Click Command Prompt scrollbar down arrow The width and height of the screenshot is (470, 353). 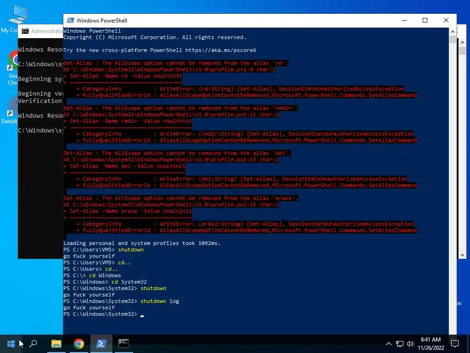coord(462,255)
